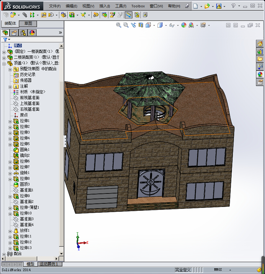
Task: Collapse the 顶盖<1> component tree node
Action: coord(4,63)
